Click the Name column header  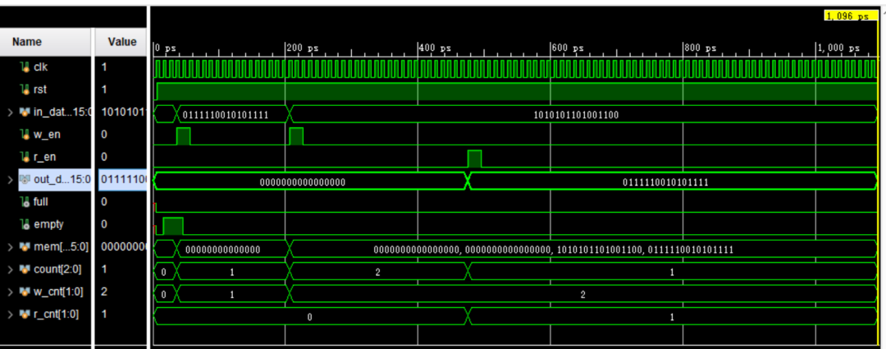click(27, 42)
